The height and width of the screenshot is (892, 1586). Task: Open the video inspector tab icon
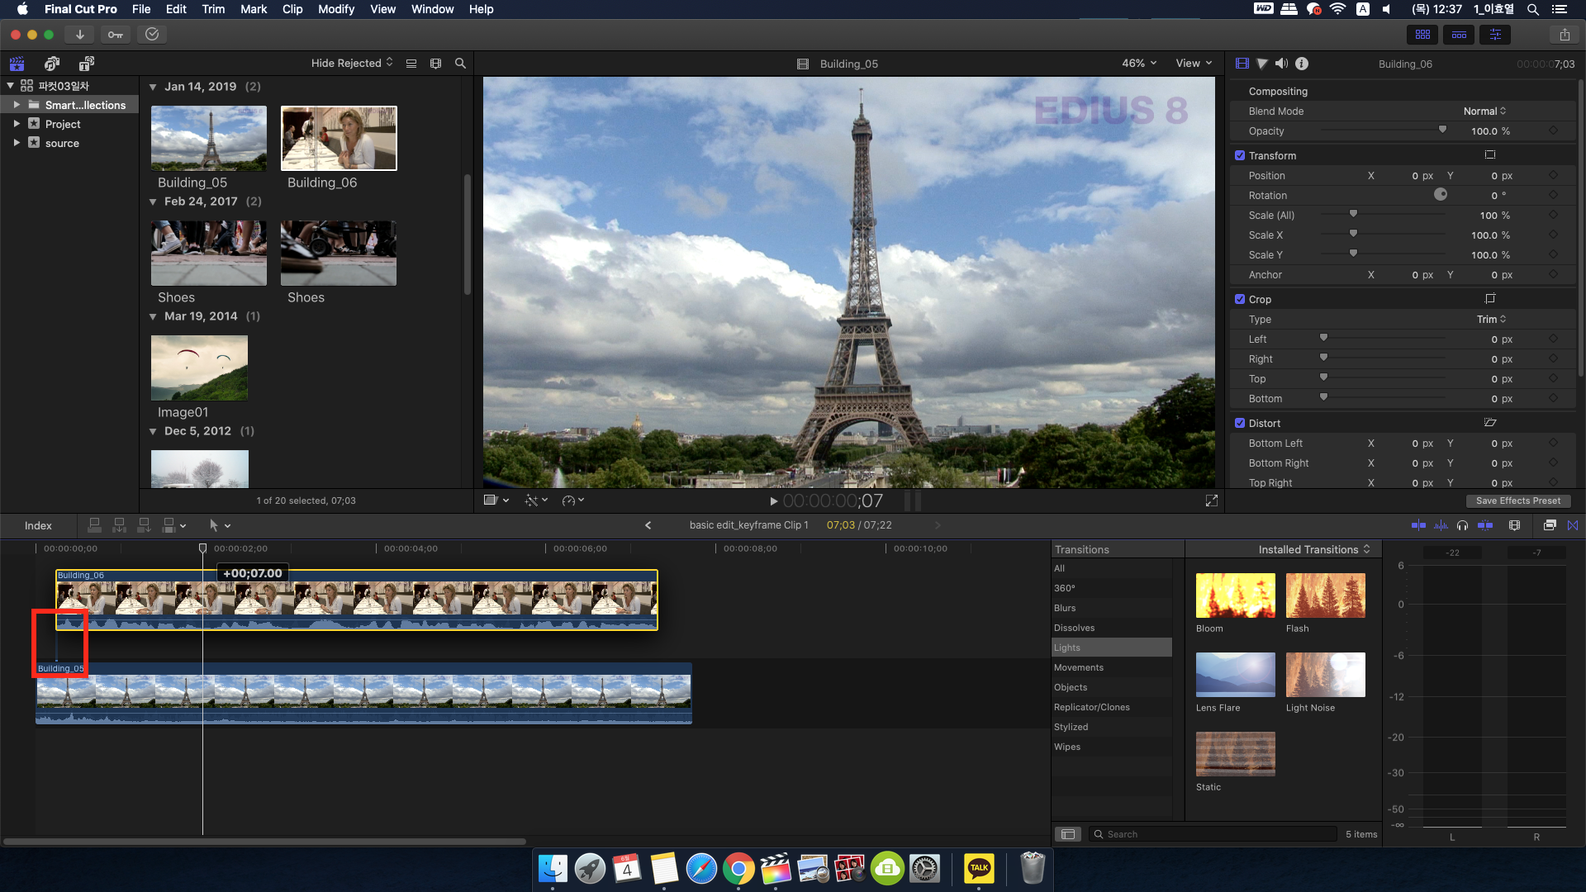click(x=1242, y=64)
